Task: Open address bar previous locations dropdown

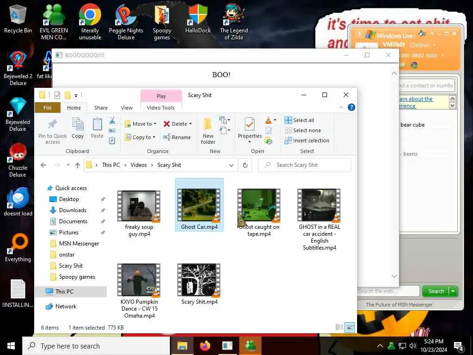Action: 231,165
